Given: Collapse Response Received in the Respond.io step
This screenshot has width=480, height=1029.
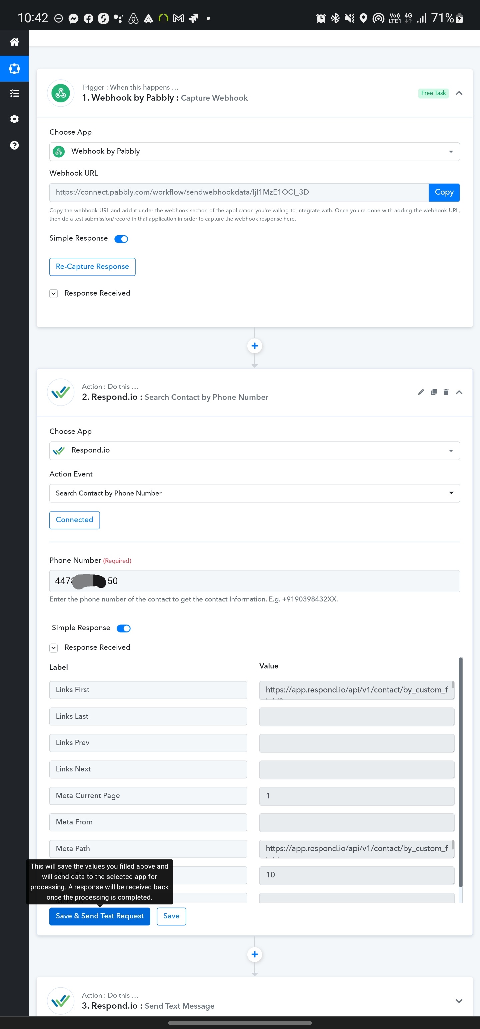Looking at the screenshot, I should tap(54, 648).
